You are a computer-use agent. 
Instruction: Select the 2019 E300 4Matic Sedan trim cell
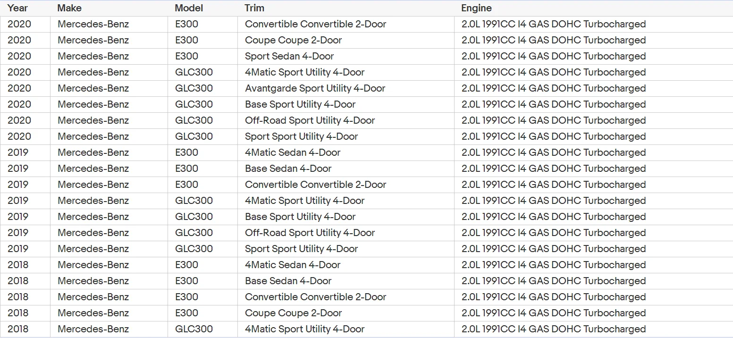pyautogui.click(x=293, y=152)
